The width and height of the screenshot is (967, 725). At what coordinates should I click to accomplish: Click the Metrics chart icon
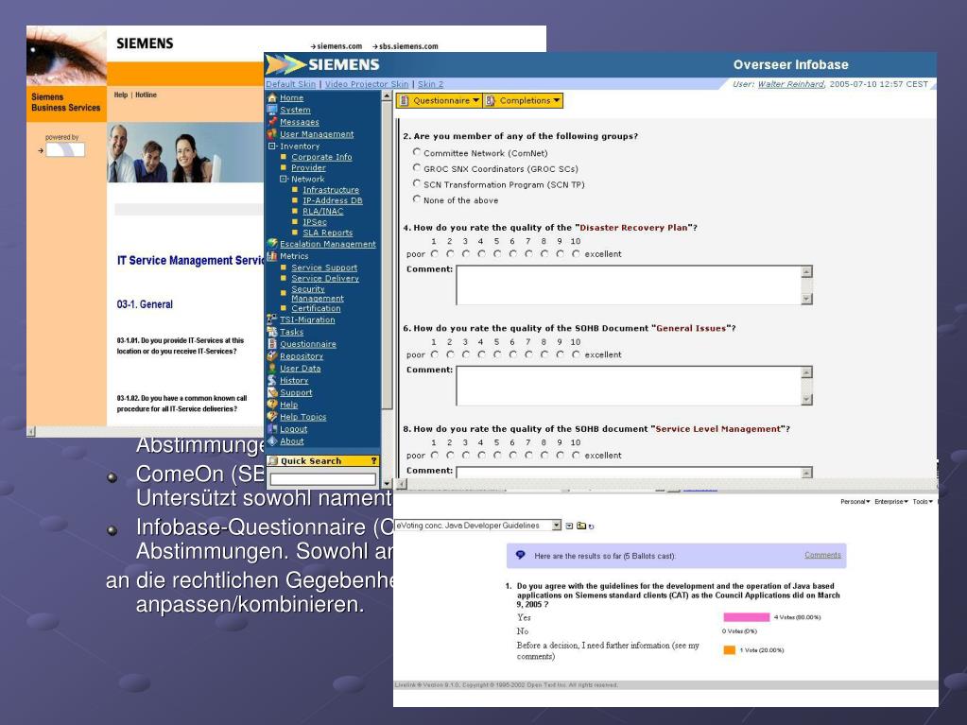[272, 256]
